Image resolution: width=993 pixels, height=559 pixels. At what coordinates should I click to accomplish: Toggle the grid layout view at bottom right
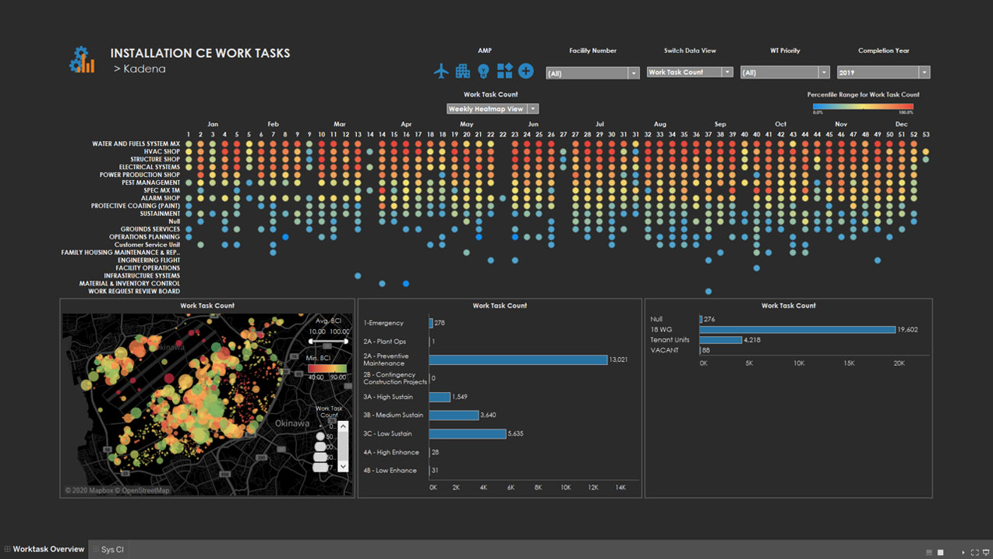pos(929,552)
